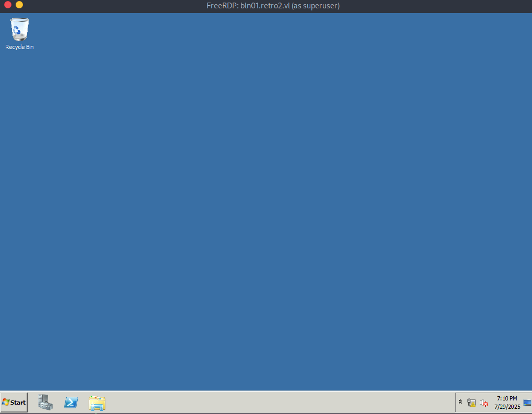Click the disabled speaker volume icon
This screenshot has width=532, height=414.
(x=484, y=403)
